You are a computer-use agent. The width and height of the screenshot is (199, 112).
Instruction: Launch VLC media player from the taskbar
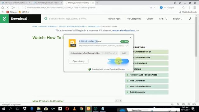74,109
